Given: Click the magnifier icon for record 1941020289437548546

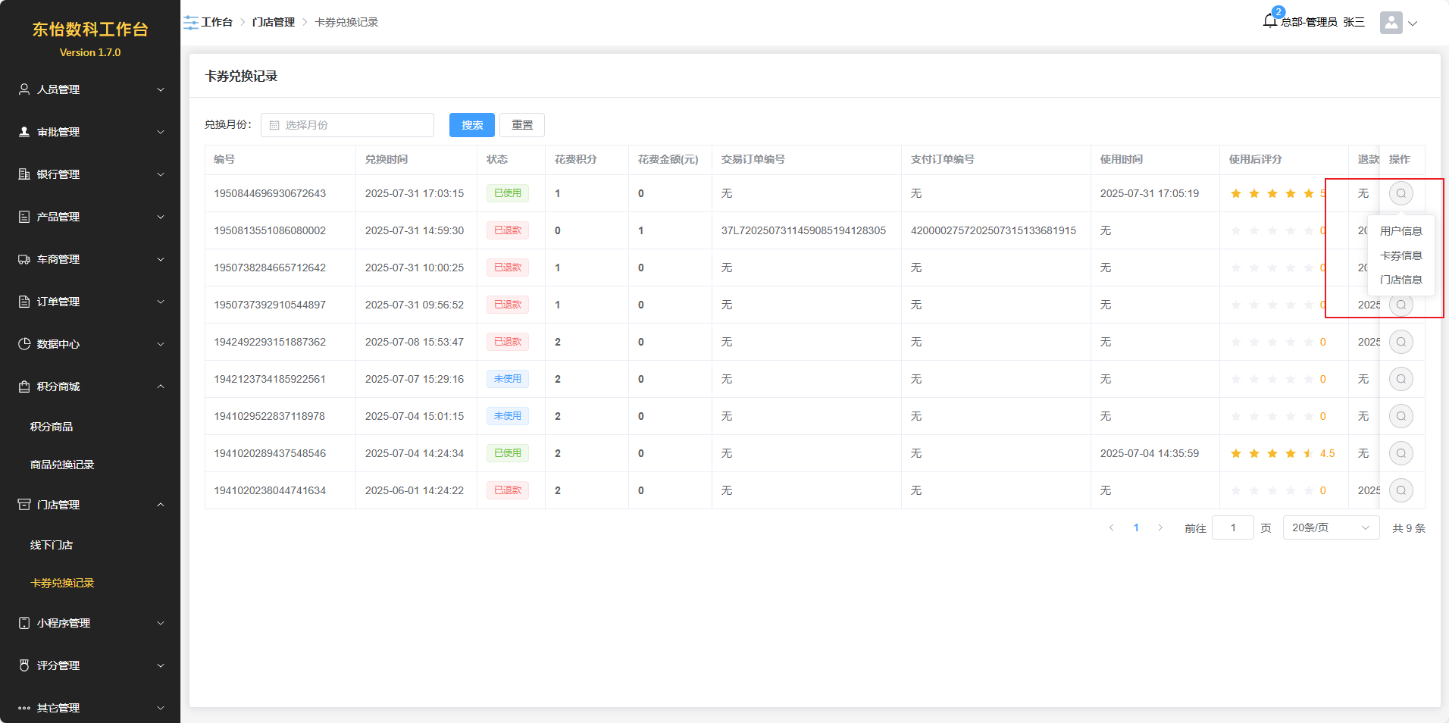Looking at the screenshot, I should [1400, 453].
